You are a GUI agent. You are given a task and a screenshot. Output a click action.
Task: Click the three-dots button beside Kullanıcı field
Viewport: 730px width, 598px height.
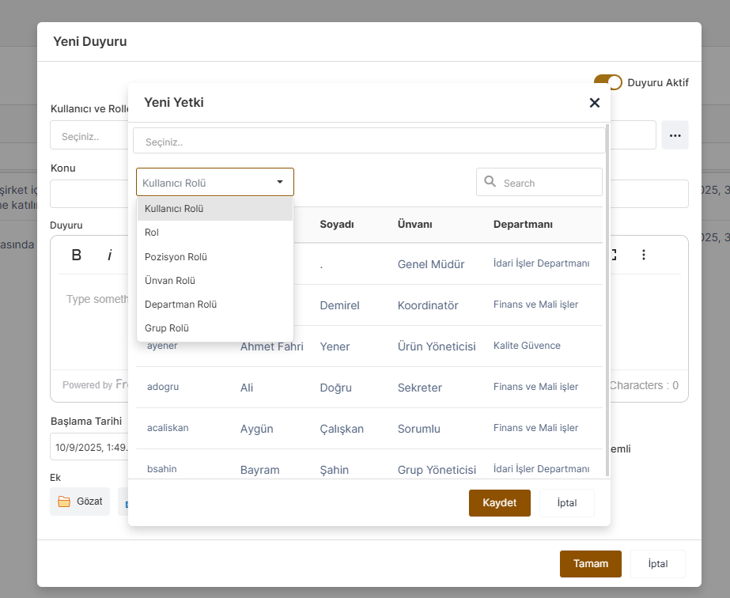click(675, 135)
